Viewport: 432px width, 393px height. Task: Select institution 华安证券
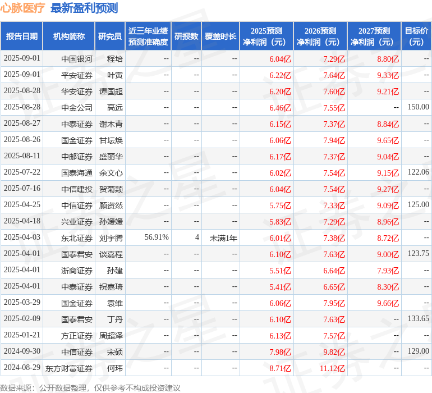pos(77,92)
